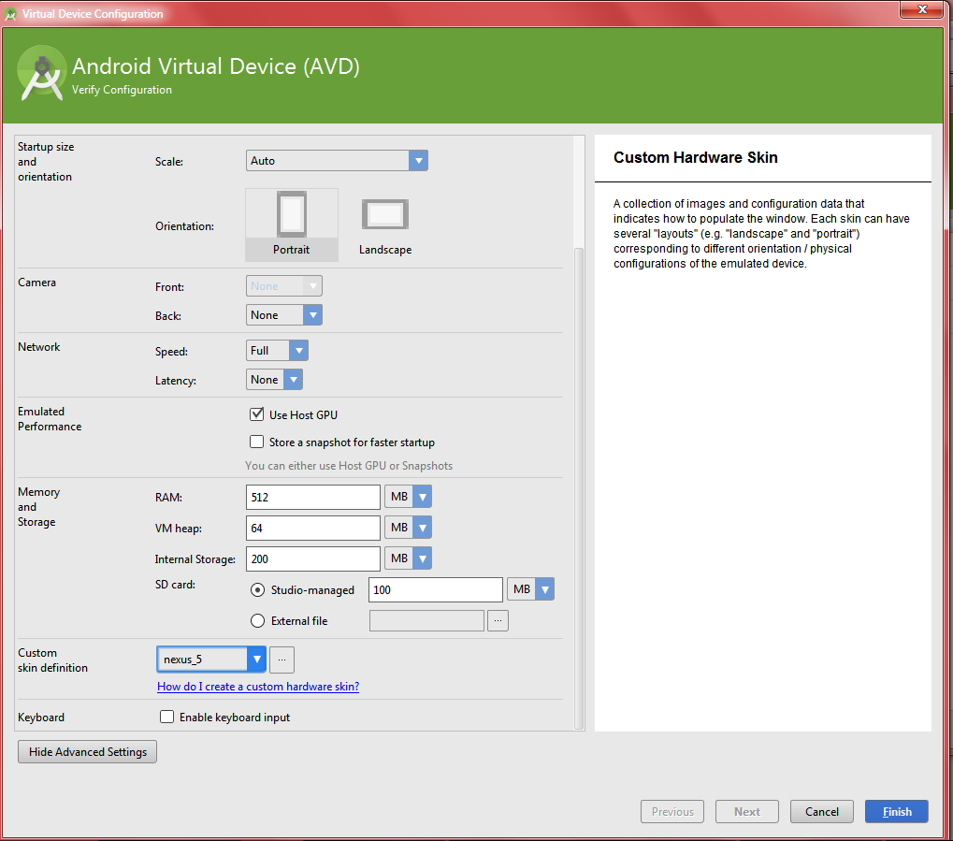Open How do I create a custom hardware skin link
The image size is (953, 841).
click(x=258, y=687)
